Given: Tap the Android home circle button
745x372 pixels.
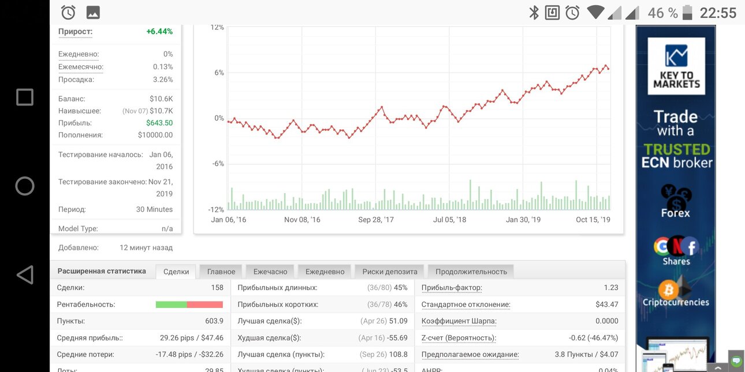Looking at the screenshot, I should tap(25, 186).
